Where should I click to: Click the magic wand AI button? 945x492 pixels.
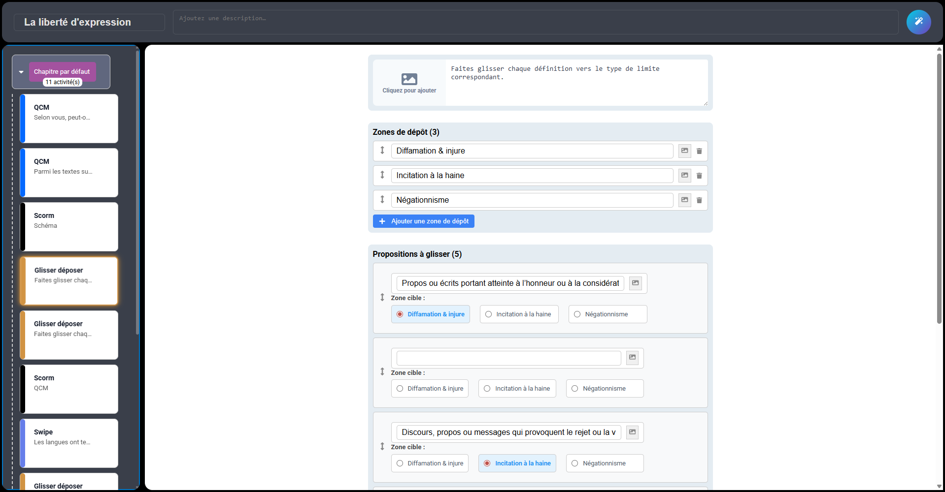click(x=918, y=22)
